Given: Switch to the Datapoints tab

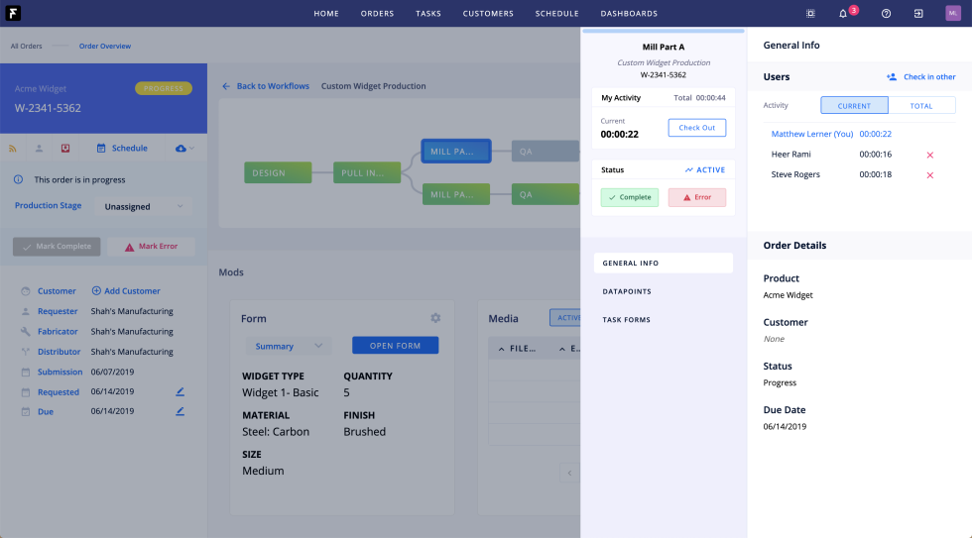Looking at the screenshot, I should pos(629,291).
